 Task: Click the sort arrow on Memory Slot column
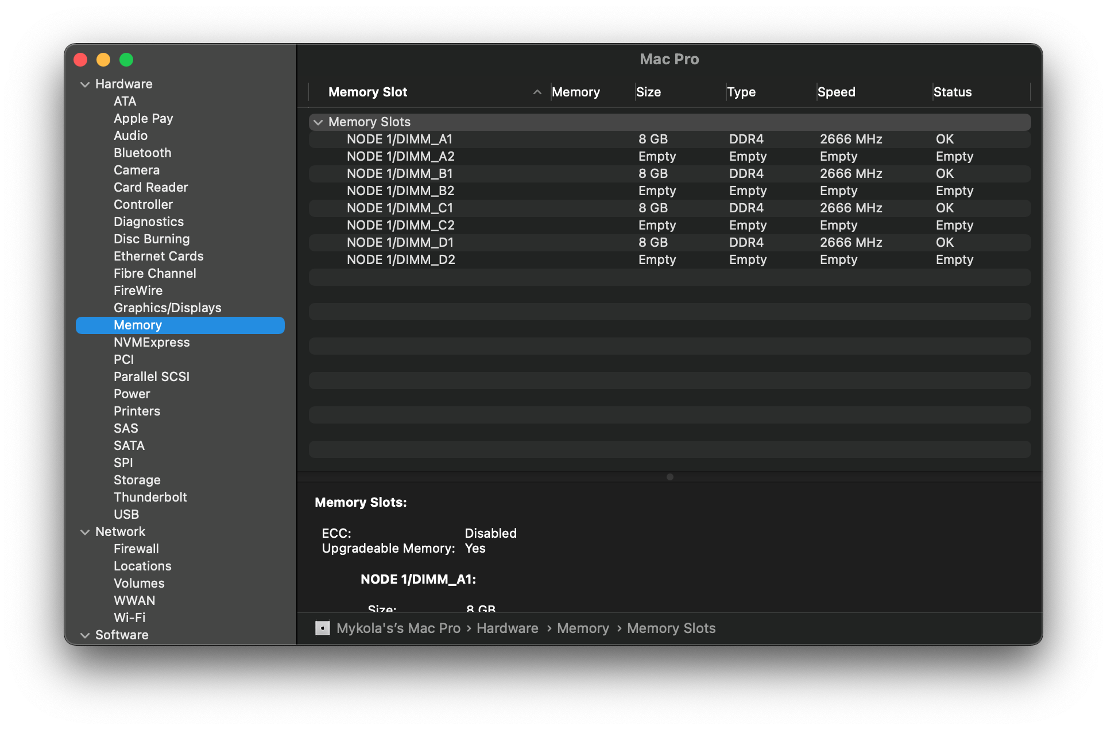(x=537, y=92)
